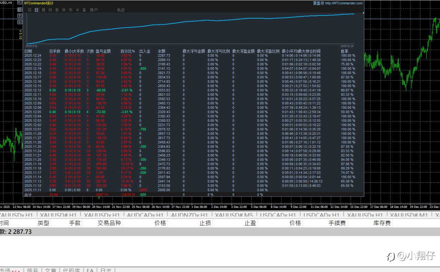Click the small arrow at panel's right edge
This screenshot has height=272, width=440.
[x=363, y=13]
